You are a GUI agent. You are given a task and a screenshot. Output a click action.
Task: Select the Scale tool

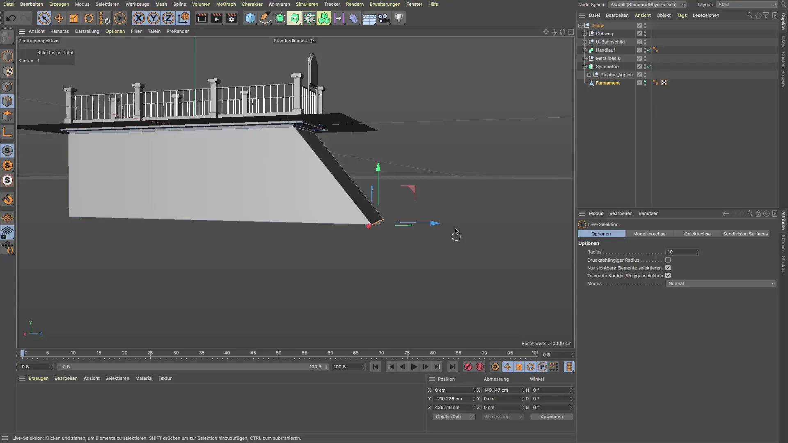(x=74, y=18)
